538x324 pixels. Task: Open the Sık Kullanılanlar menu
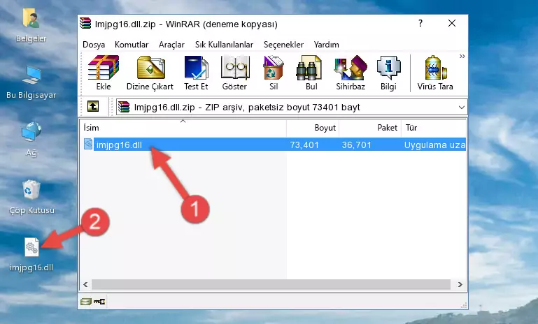coord(224,45)
